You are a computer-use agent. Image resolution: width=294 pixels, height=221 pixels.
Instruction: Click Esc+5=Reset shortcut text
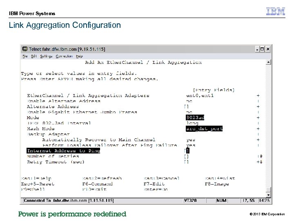[38, 184]
